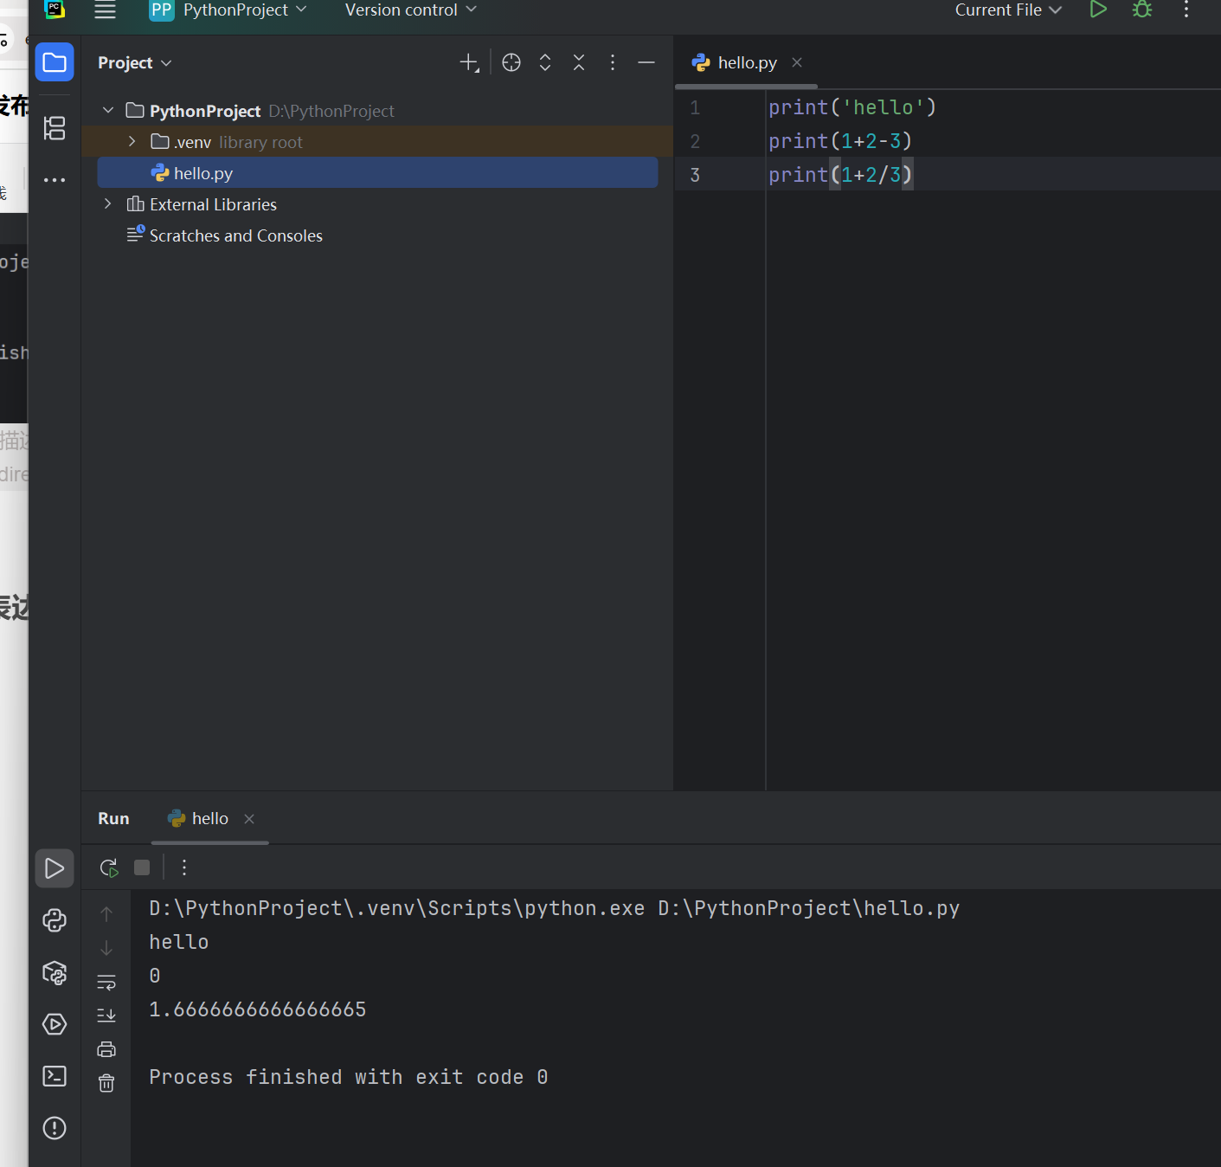This screenshot has height=1167, width=1221.
Task: Open the Problems tool window
Action: pos(55,1128)
